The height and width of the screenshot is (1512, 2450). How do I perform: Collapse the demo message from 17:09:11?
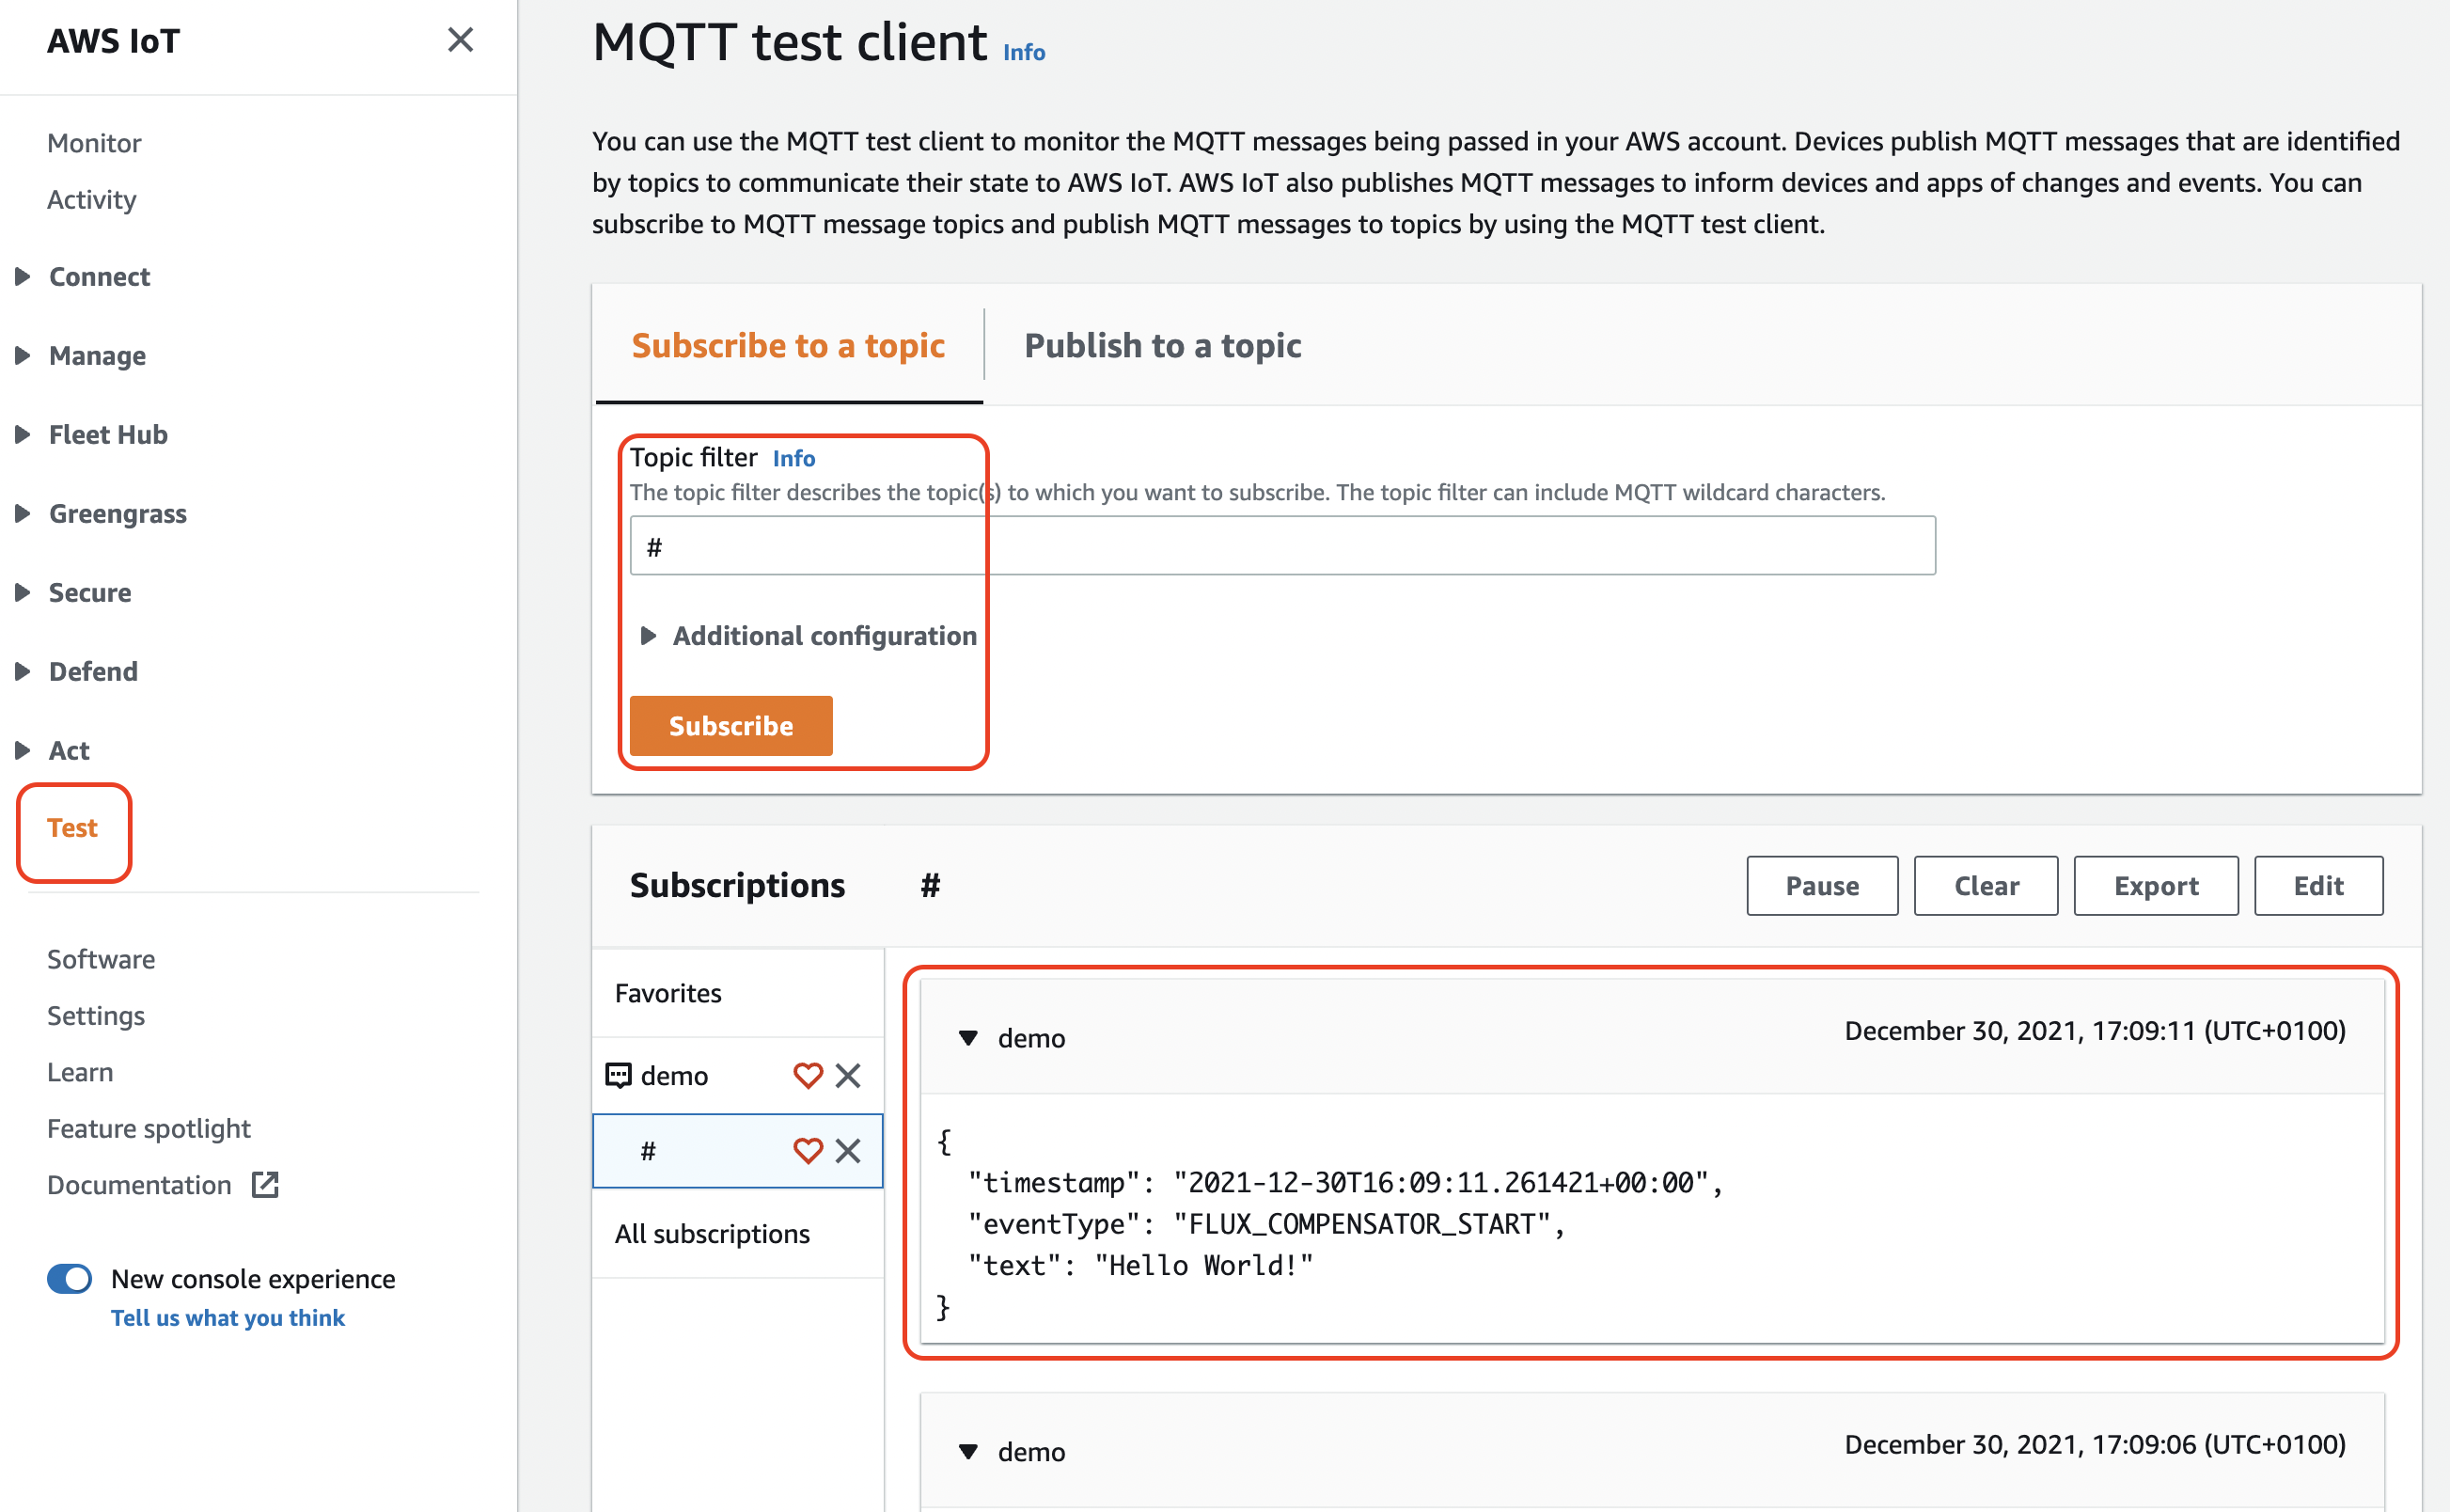click(967, 1038)
